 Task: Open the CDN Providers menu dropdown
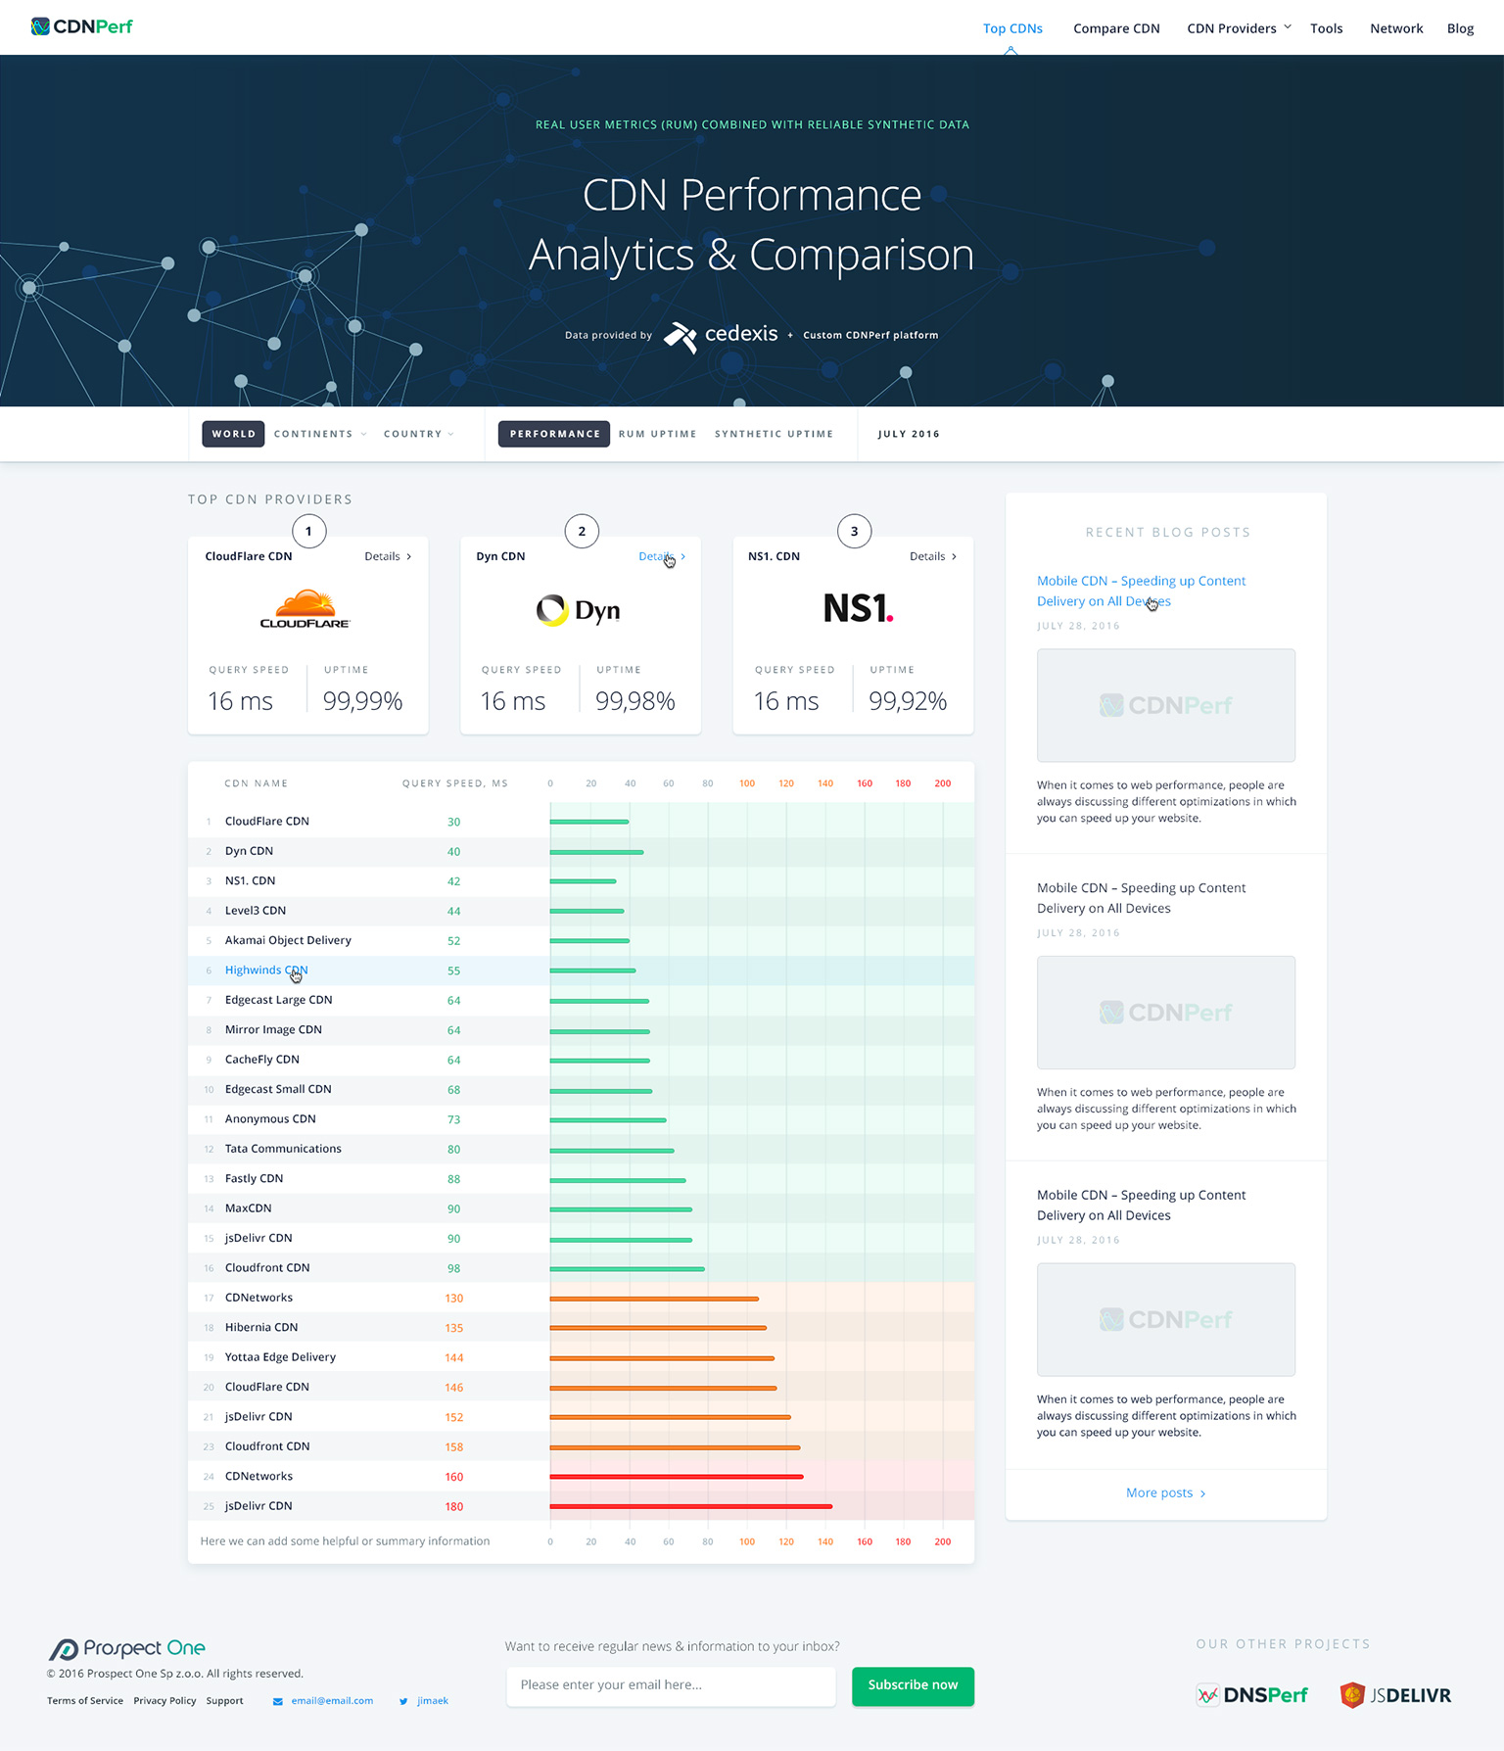[1239, 28]
